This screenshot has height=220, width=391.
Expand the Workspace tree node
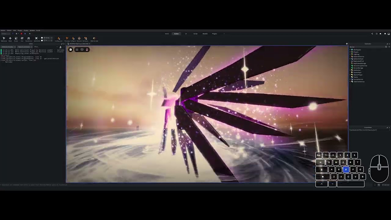click(x=350, y=50)
